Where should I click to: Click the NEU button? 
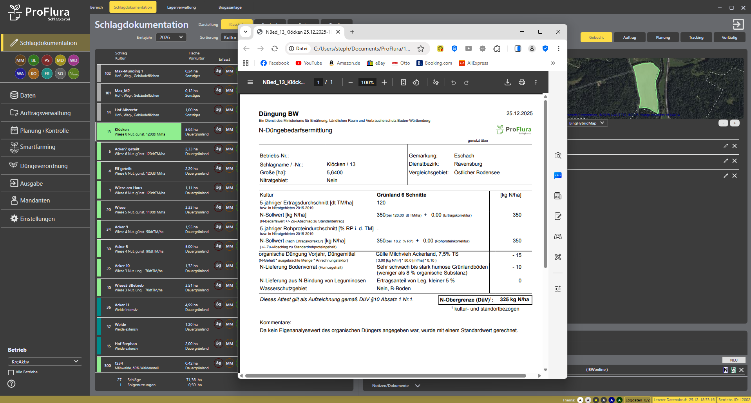[x=733, y=360]
